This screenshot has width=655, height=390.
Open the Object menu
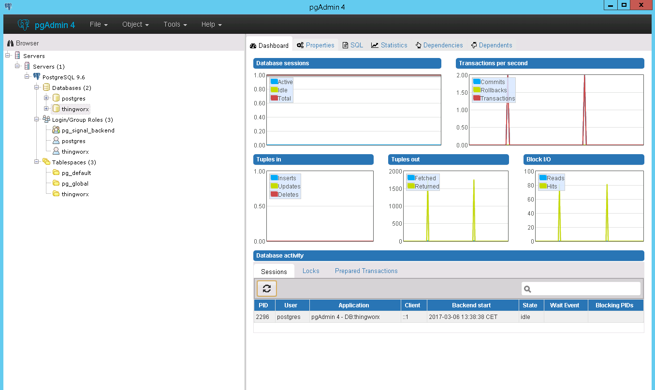135,24
